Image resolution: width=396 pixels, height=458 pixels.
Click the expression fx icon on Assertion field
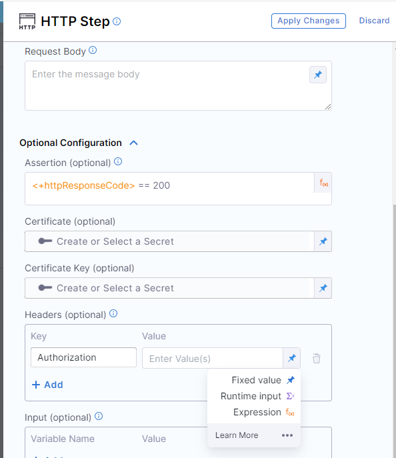[323, 183]
